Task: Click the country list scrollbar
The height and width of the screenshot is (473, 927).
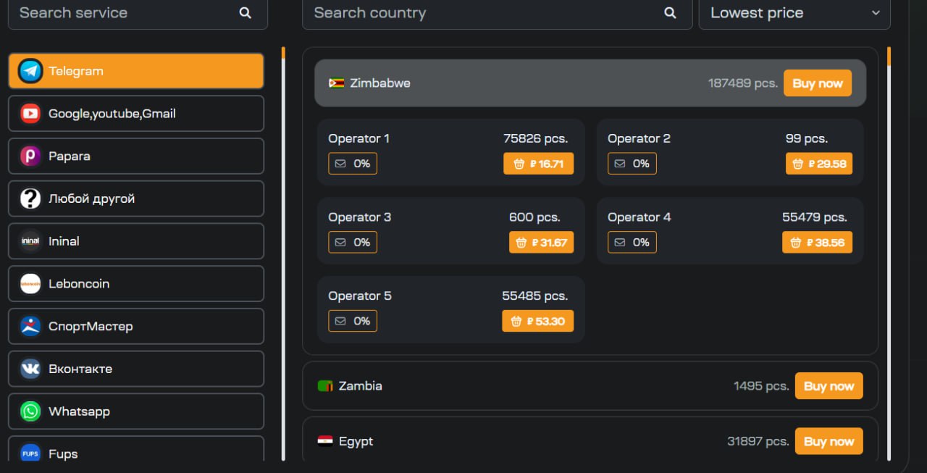Action: tap(889, 254)
